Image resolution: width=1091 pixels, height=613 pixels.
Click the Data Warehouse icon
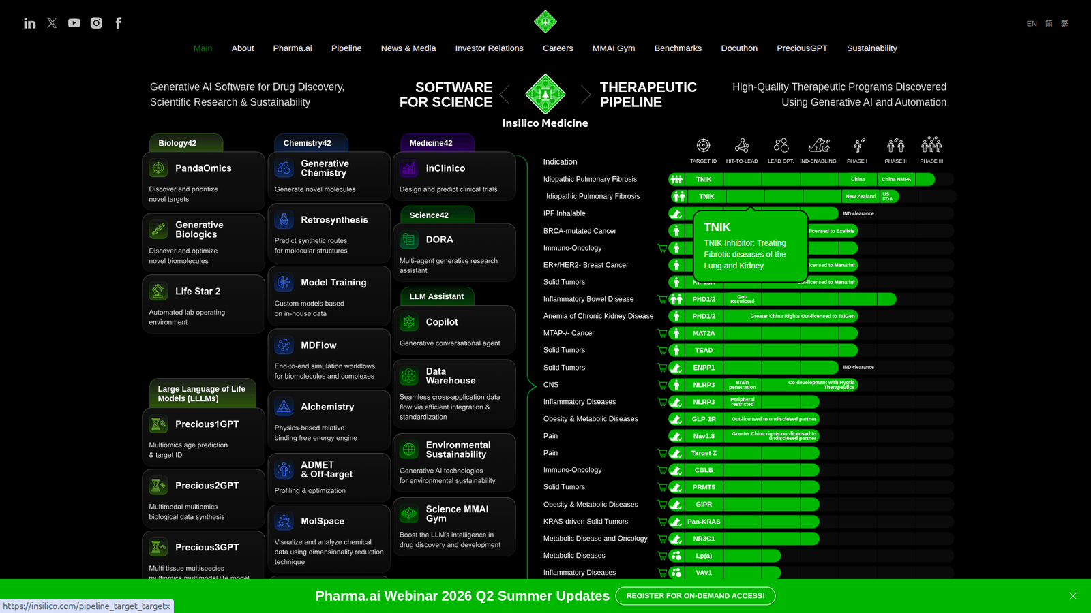409,376
